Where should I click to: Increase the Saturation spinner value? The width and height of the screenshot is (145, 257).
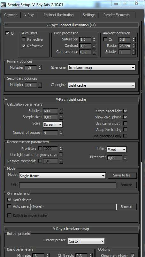94,39
